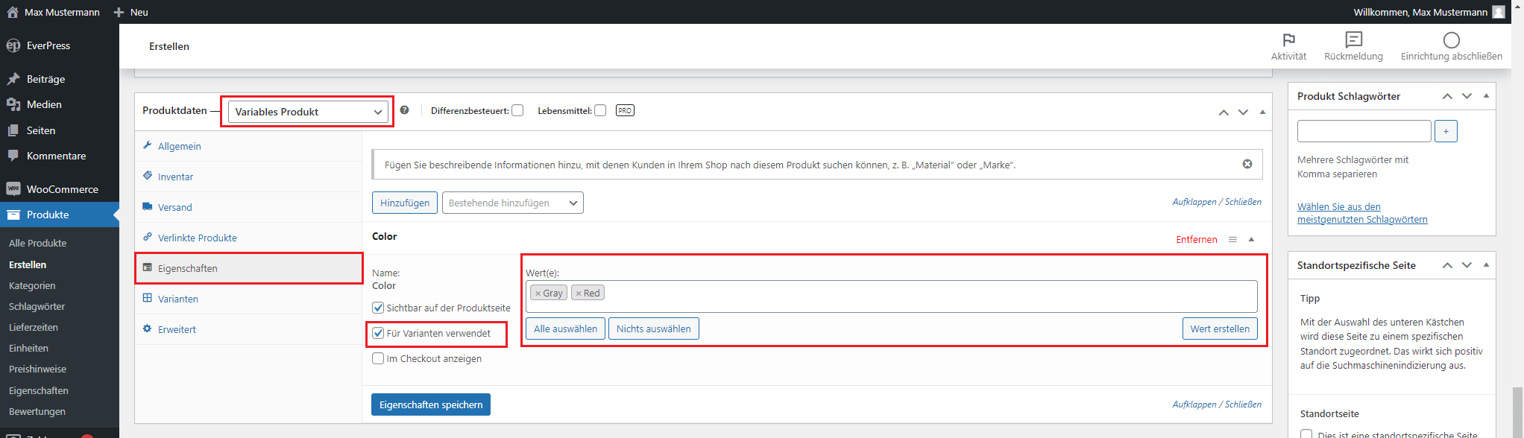Image resolution: width=1524 pixels, height=438 pixels.
Task: Click the Produkt Schlagwörter text field
Action: (x=1363, y=131)
